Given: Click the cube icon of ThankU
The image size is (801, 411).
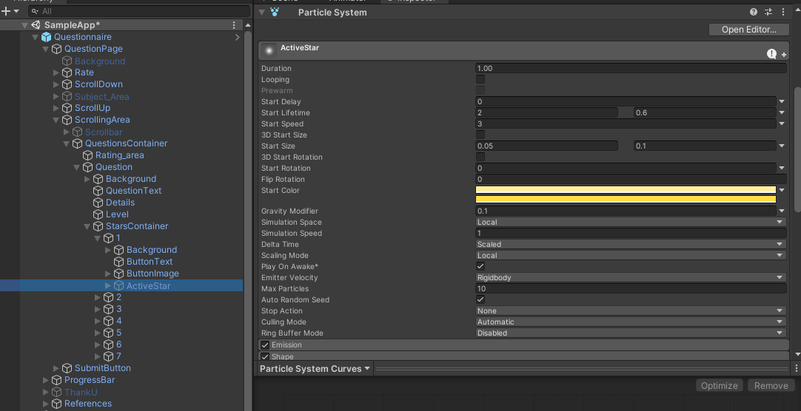Looking at the screenshot, I should (x=57, y=392).
